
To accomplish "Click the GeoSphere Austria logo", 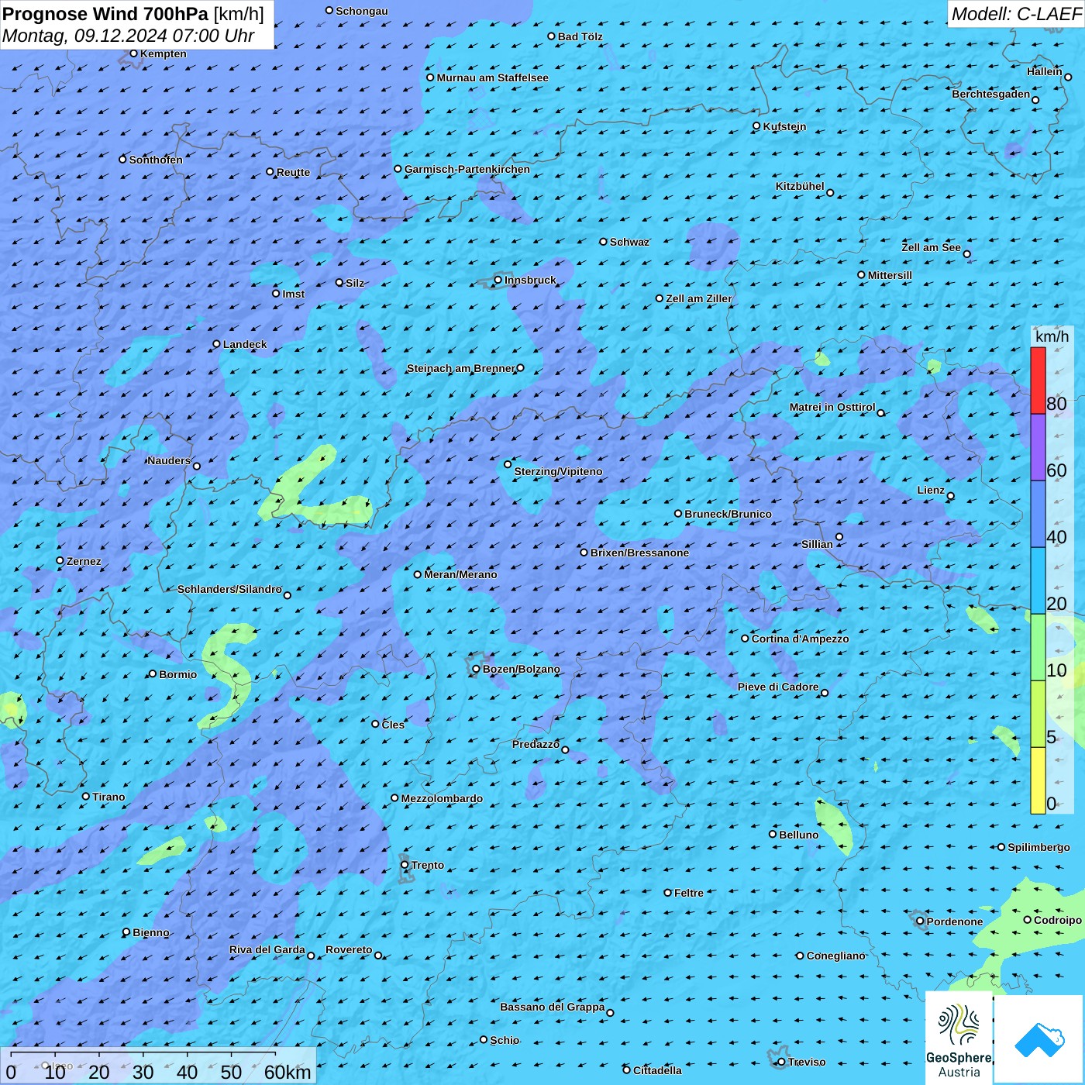I will click(x=959, y=1038).
